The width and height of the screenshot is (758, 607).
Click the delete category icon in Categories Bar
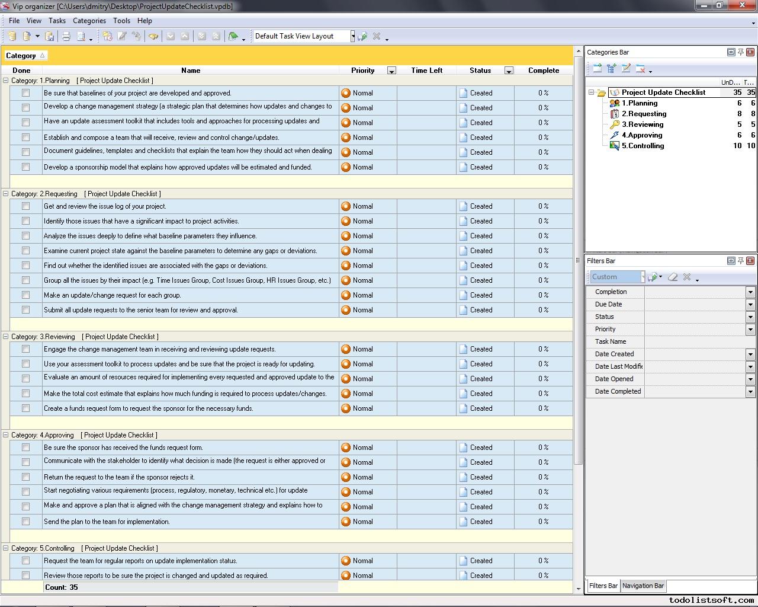click(640, 69)
